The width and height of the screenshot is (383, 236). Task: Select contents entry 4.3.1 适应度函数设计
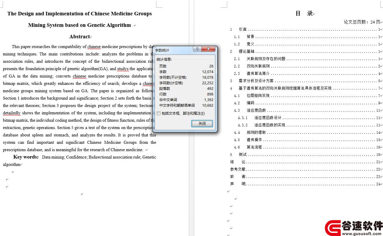[x=309, y=118]
